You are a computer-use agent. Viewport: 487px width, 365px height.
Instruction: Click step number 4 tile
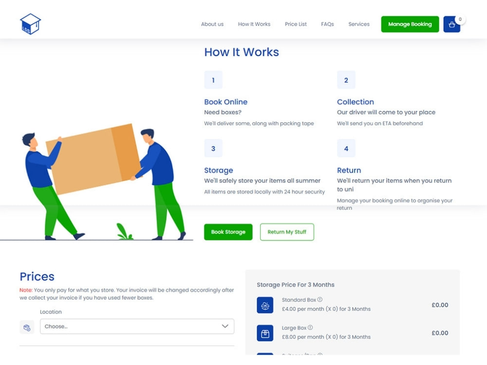click(x=346, y=148)
